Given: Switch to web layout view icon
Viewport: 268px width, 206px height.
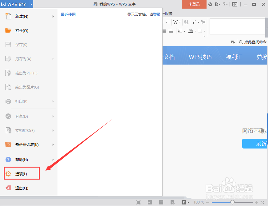Looking at the screenshot, I should [x=172, y=202].
